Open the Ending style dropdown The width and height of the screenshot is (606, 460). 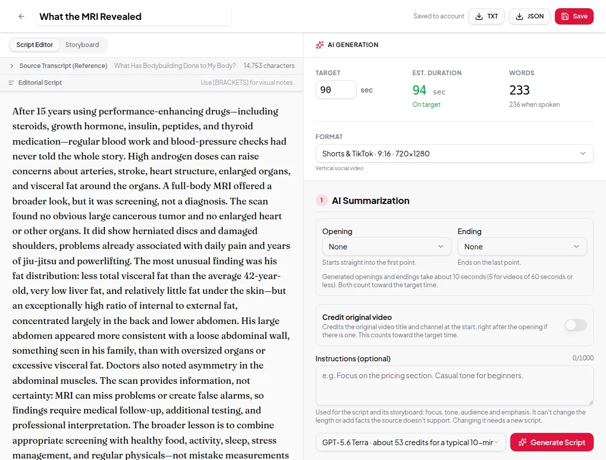point(522,246)
